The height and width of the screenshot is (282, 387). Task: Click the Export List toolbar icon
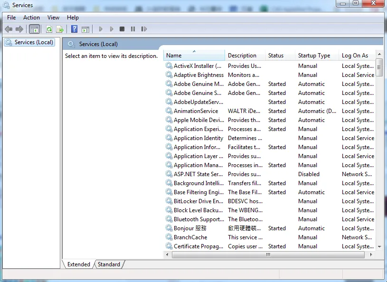[x=60, y=29]
